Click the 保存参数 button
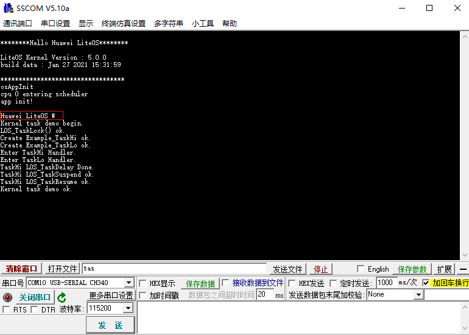This screenshot has width=469, height=335. pos(412,269)
